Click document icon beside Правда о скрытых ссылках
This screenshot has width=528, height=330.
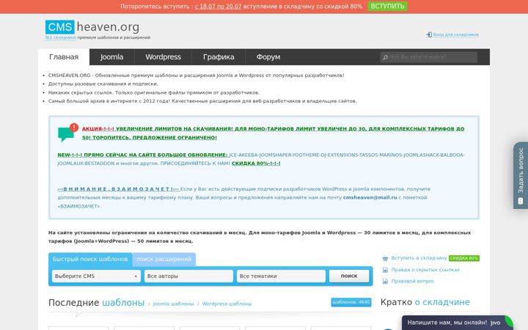click(385, 270)
